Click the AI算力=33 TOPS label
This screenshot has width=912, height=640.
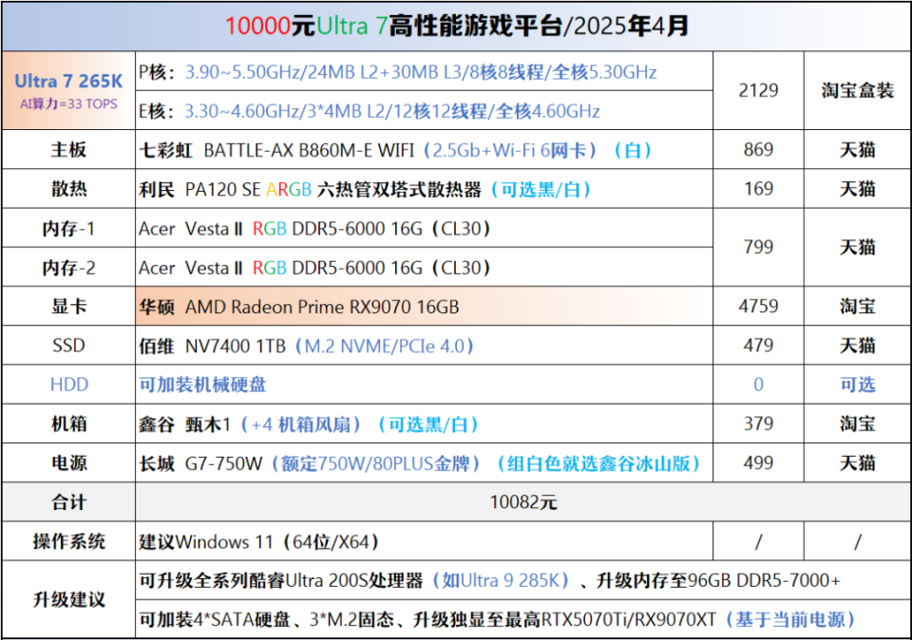click(68, 104)
